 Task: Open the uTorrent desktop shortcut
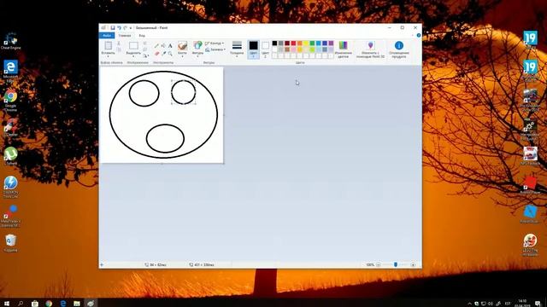pos(10,156)
